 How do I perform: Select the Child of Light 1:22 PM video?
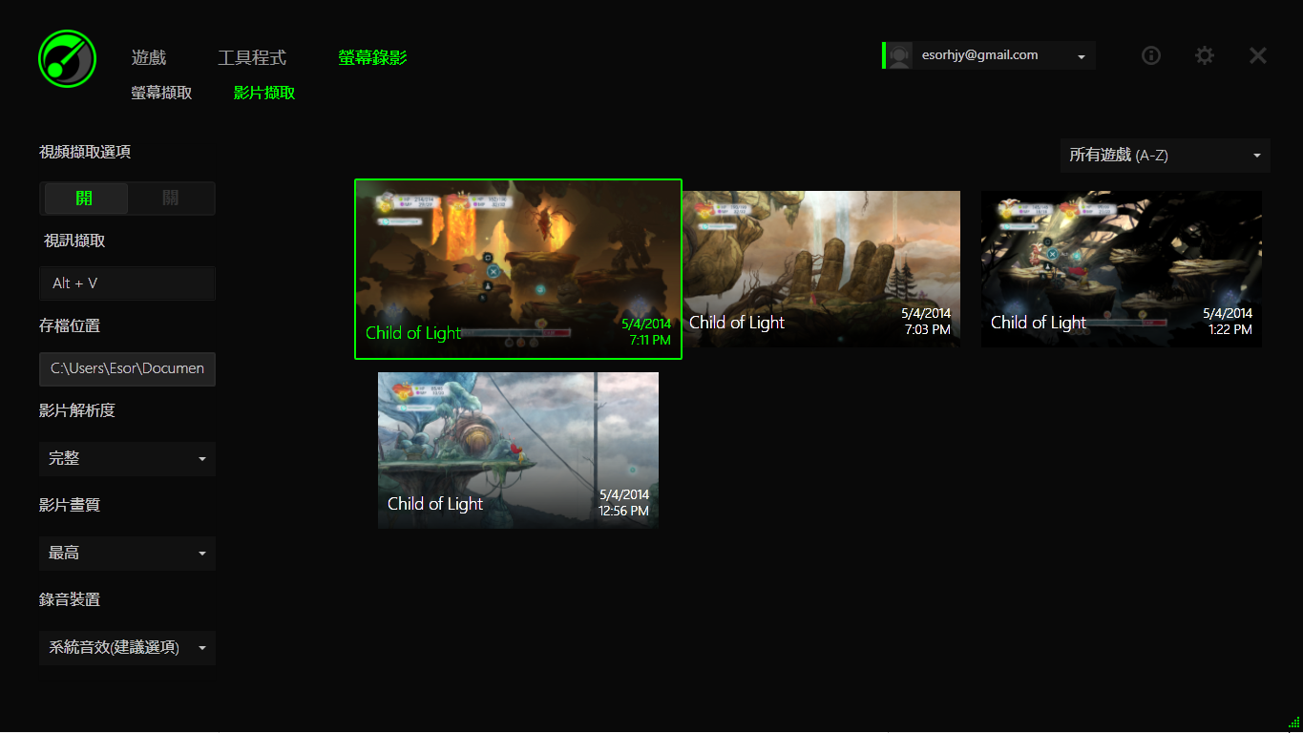1122,269
